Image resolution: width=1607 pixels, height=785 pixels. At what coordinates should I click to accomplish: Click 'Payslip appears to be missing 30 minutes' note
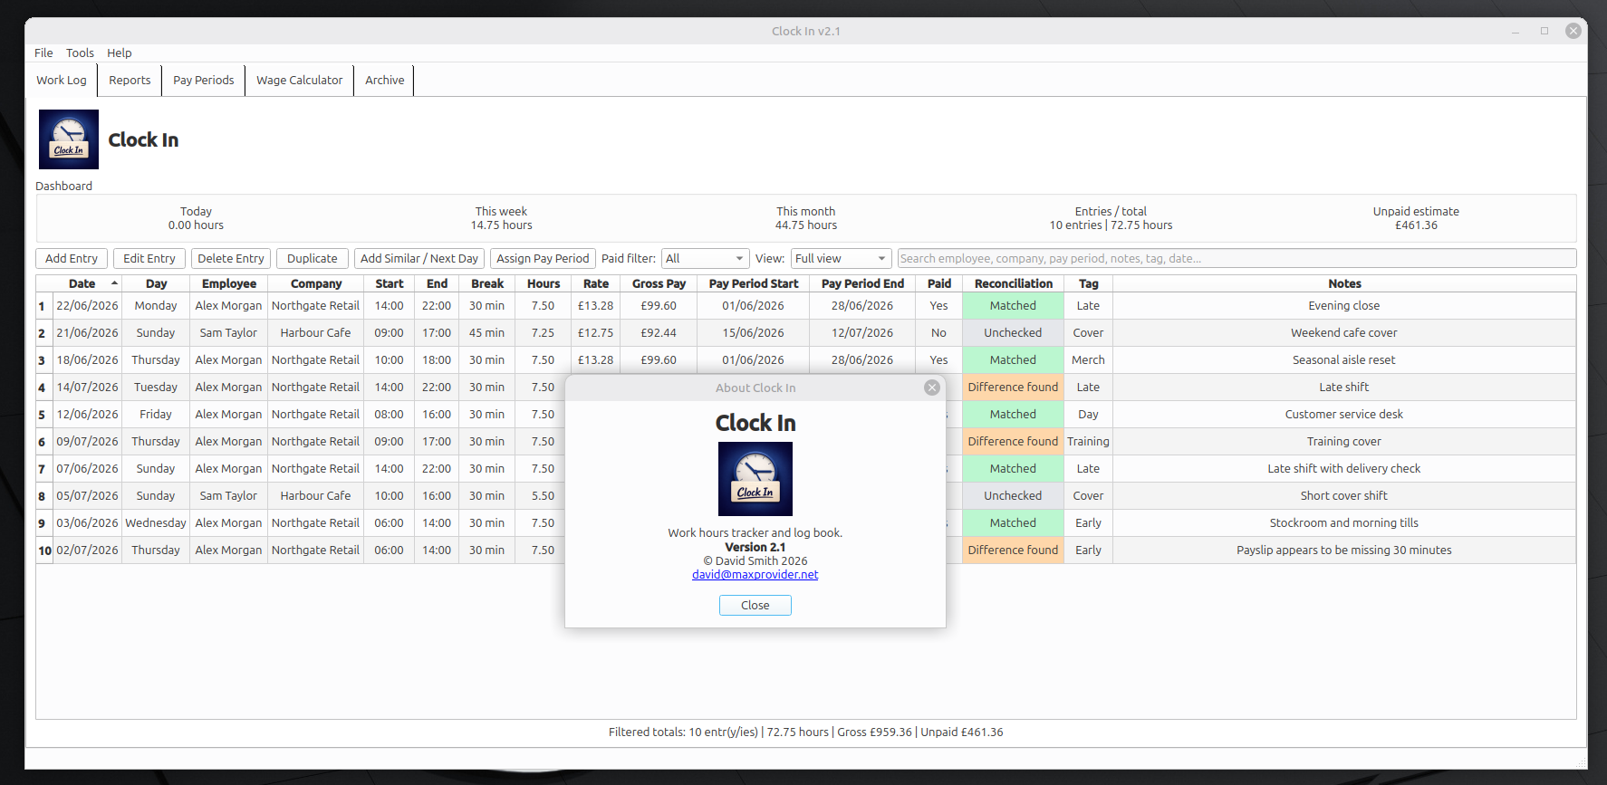coord(1344,550)
